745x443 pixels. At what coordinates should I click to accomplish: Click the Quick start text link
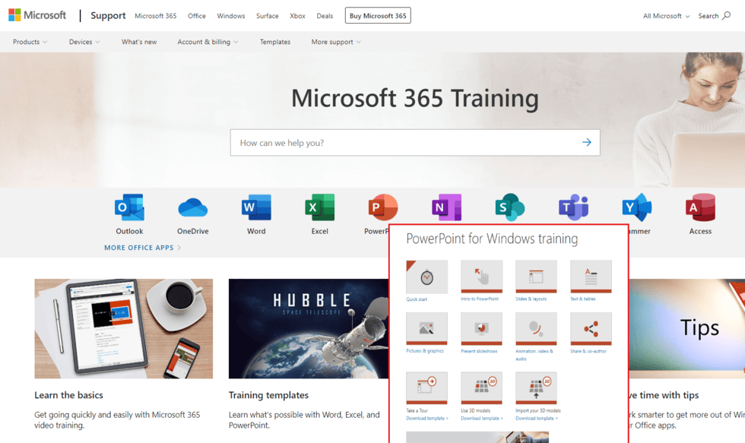pyautogui.click(x=417, y=299)
